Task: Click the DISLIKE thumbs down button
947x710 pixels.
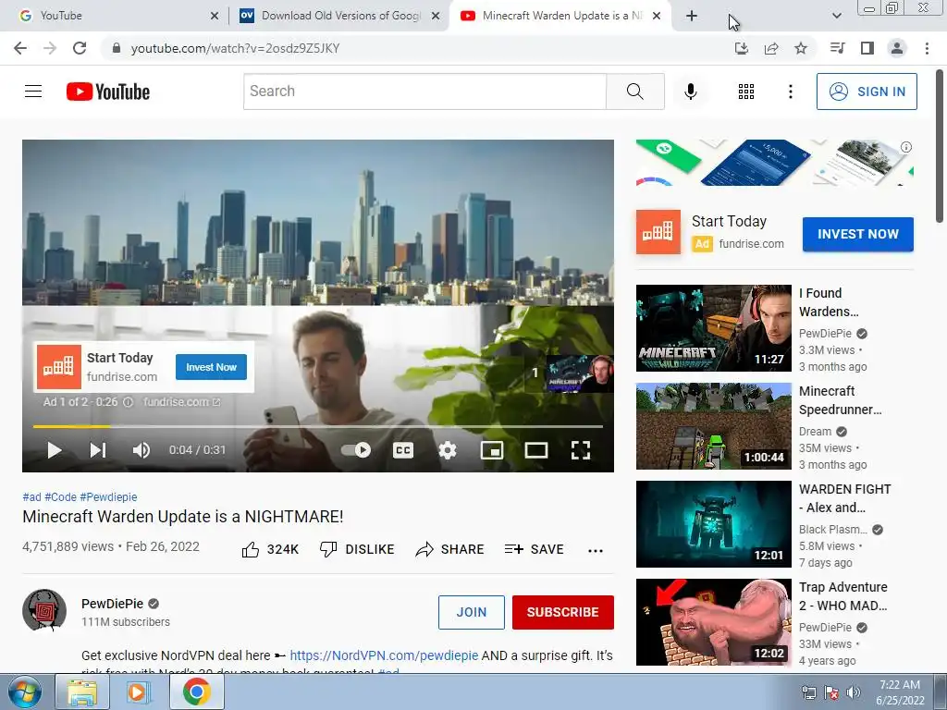Action: pyautogui.click(x=357, y=549)
